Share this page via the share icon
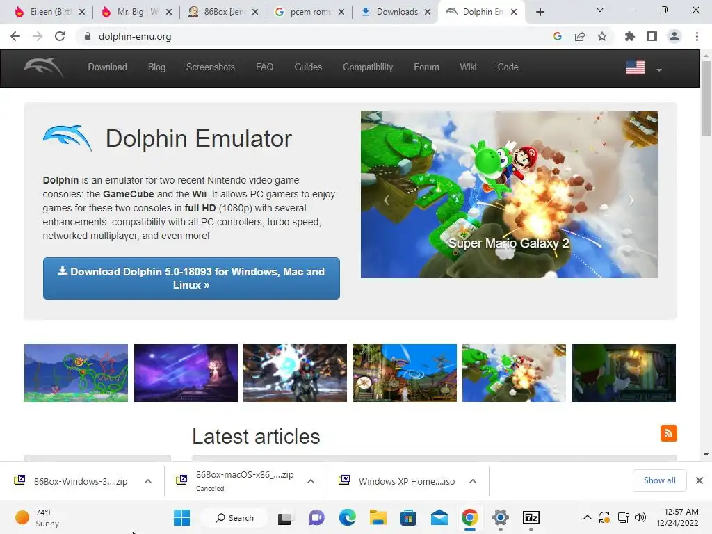Viewport: 712px width, 534px height. (x=580, y=36)
